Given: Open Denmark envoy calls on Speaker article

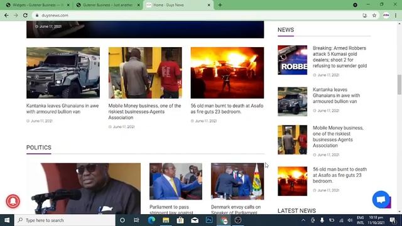Looking at the screenshot, I should (236, 210).
